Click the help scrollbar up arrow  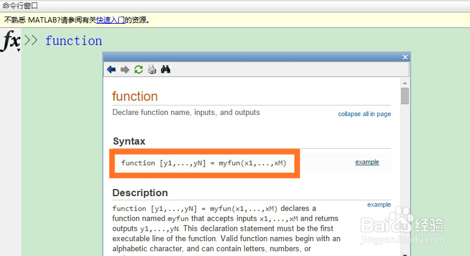tap(405, 82)
